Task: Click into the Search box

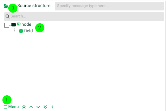Action: click(84, 17)
